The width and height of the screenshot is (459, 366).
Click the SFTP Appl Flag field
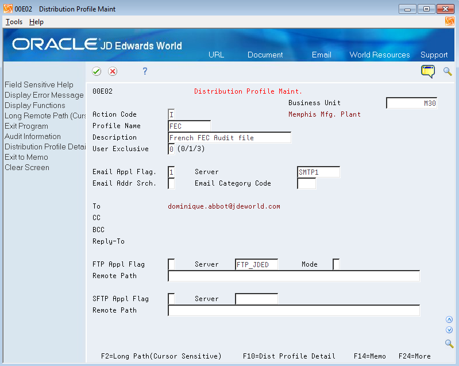click(171, 299)
